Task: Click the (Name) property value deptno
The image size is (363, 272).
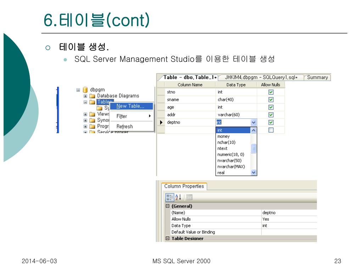Action: tap(289, 212)
